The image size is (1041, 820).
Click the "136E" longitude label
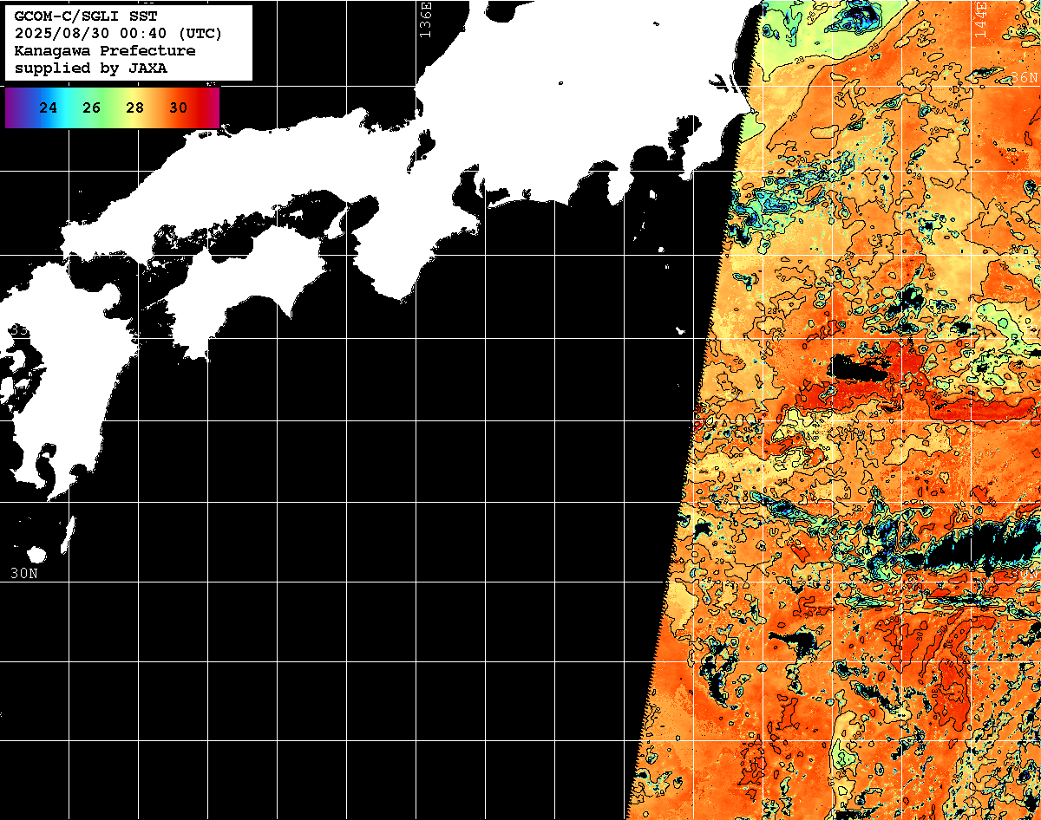[425, 19]
